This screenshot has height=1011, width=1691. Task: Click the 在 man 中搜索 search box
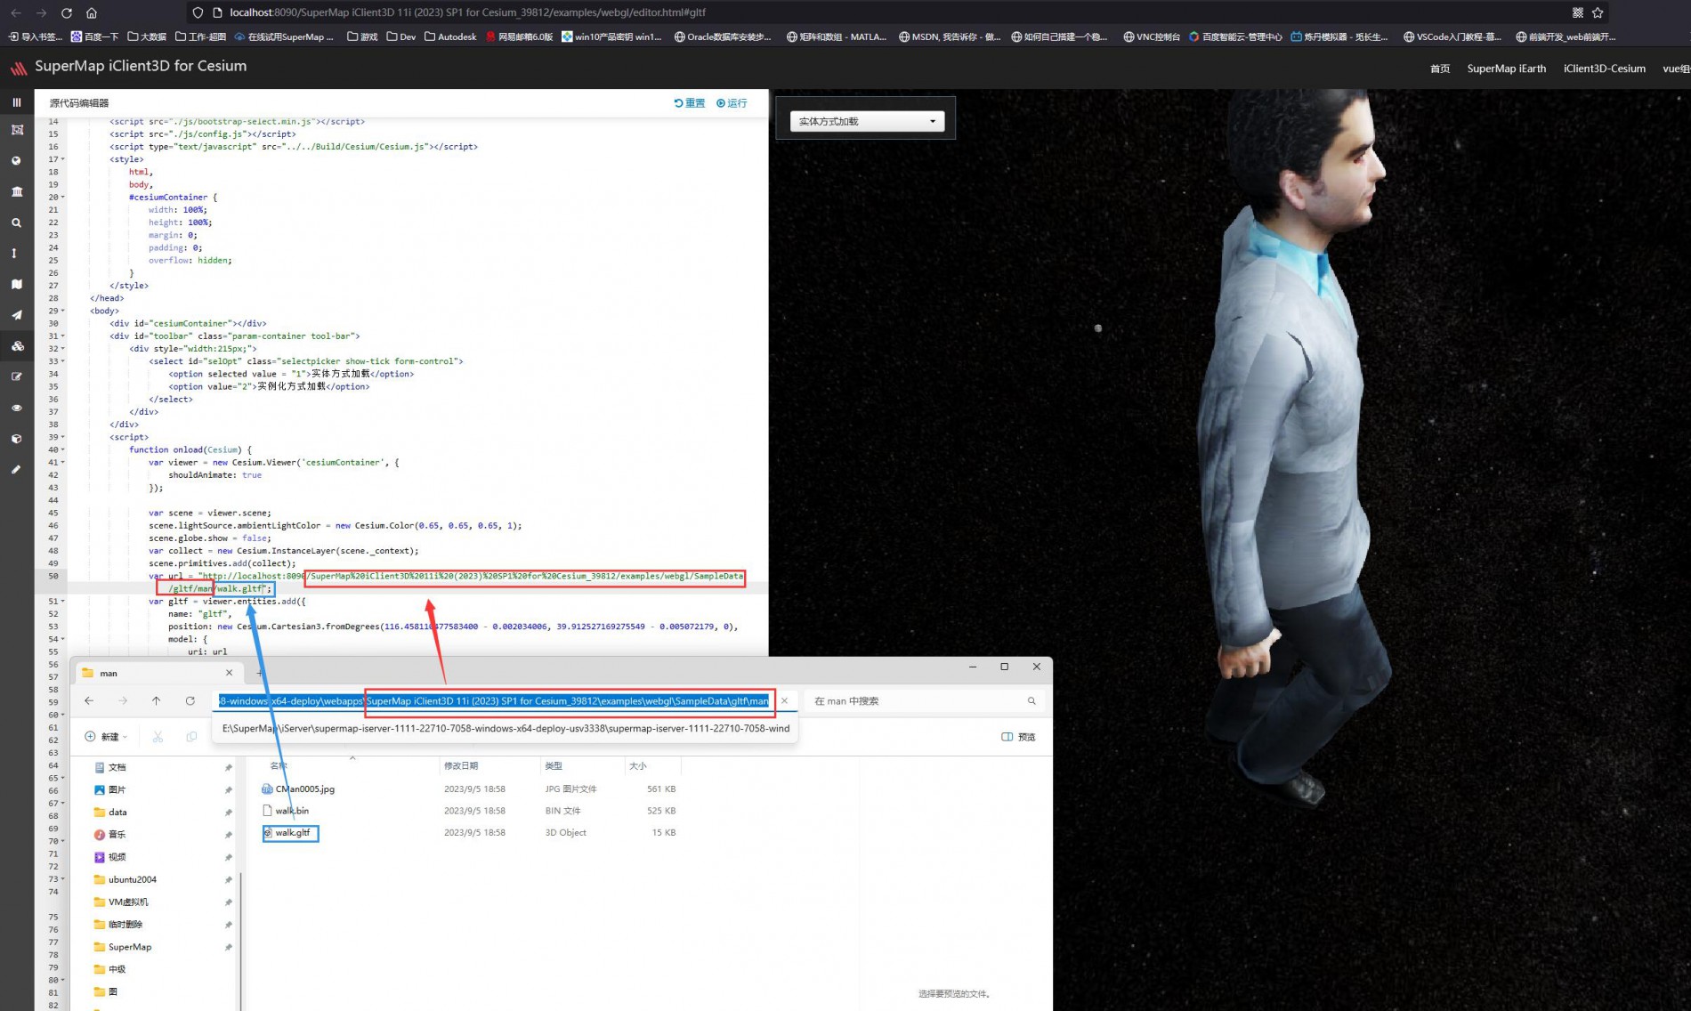[x=926, y=701]
